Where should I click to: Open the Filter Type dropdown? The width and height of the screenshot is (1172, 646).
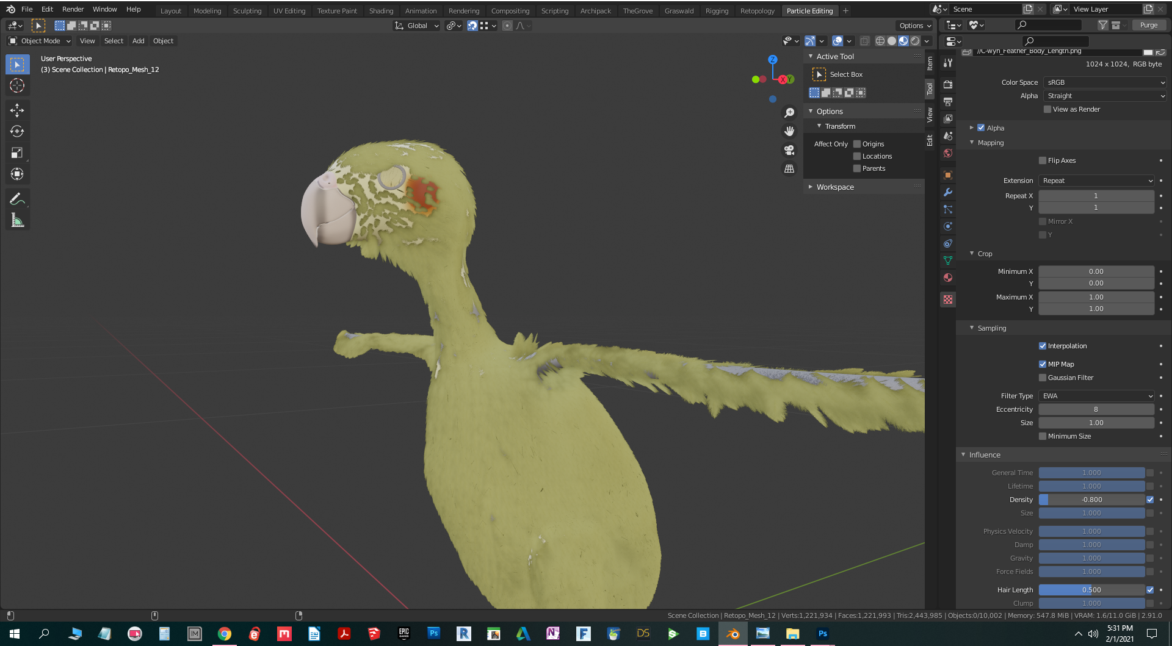pyautogui.click(x=1096, y=396)
